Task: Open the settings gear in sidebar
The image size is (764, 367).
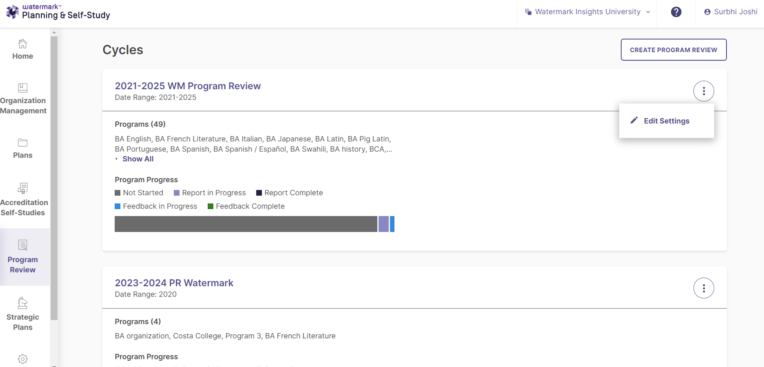Action: [23, 359]
